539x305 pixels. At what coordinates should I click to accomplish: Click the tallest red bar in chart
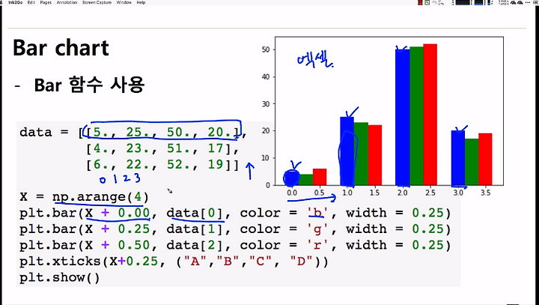[x=430, y=115]
